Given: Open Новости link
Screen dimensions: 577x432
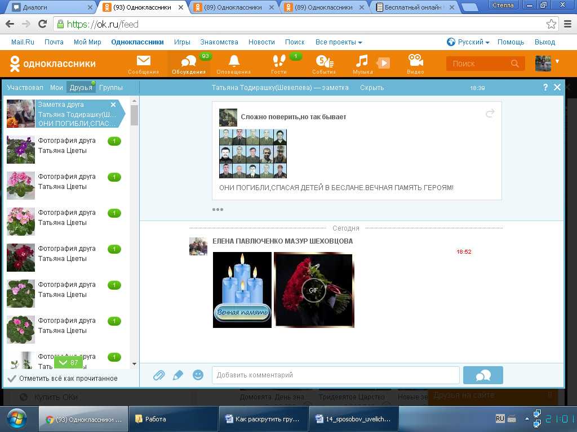Looking at the screenshot, I should pos(261,42).
